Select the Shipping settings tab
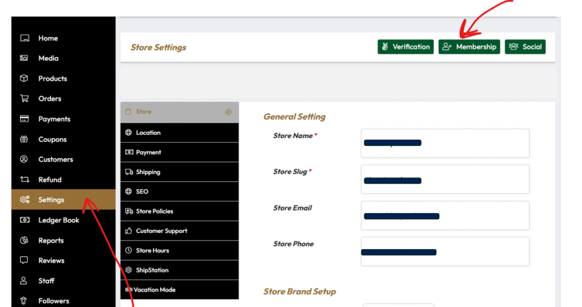This screenshot has height=307, width=582. pos(179,172)
